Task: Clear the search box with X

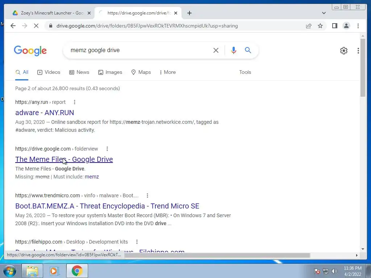Action: click(x=216, y=50)
